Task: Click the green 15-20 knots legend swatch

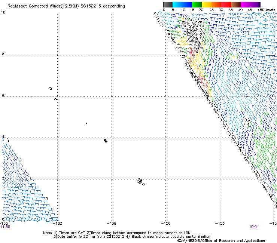Action: [x=197, y=4]
